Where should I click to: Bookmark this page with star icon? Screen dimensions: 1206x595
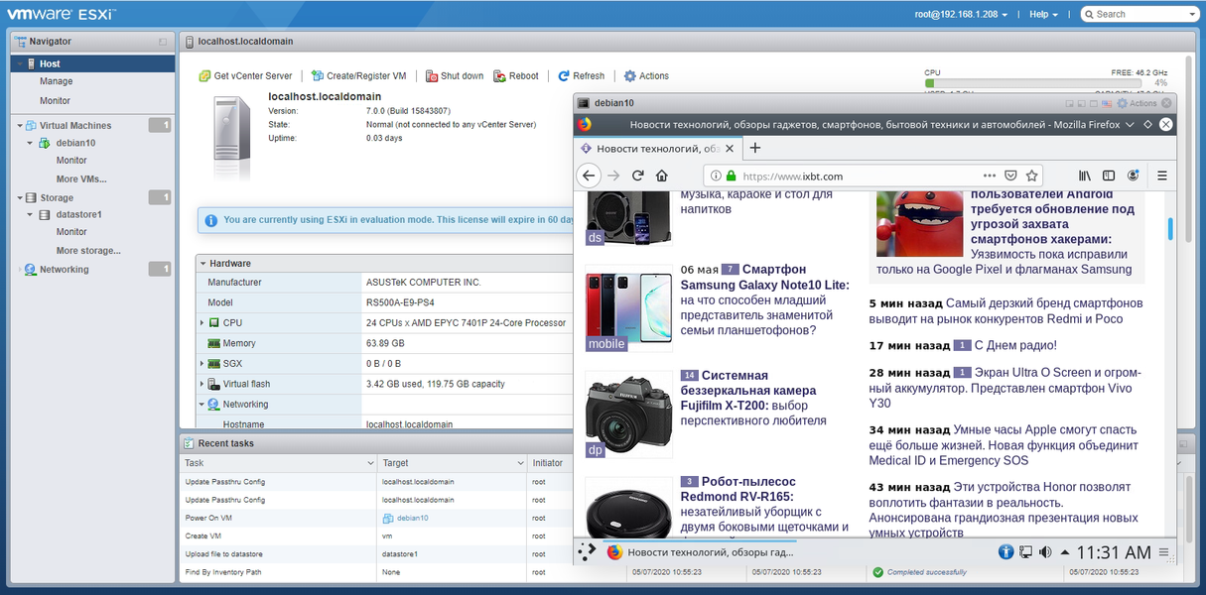coord(1032,176)
